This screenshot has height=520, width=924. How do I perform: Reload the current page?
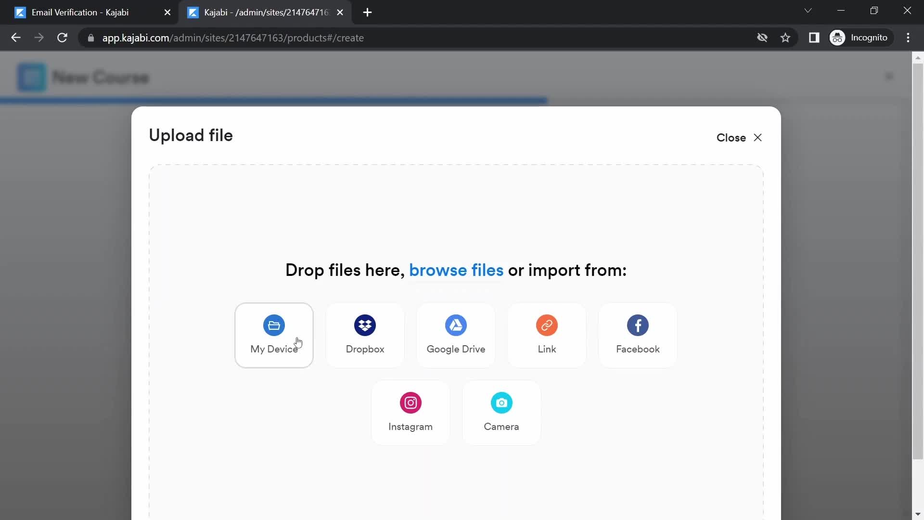(62, 38)
